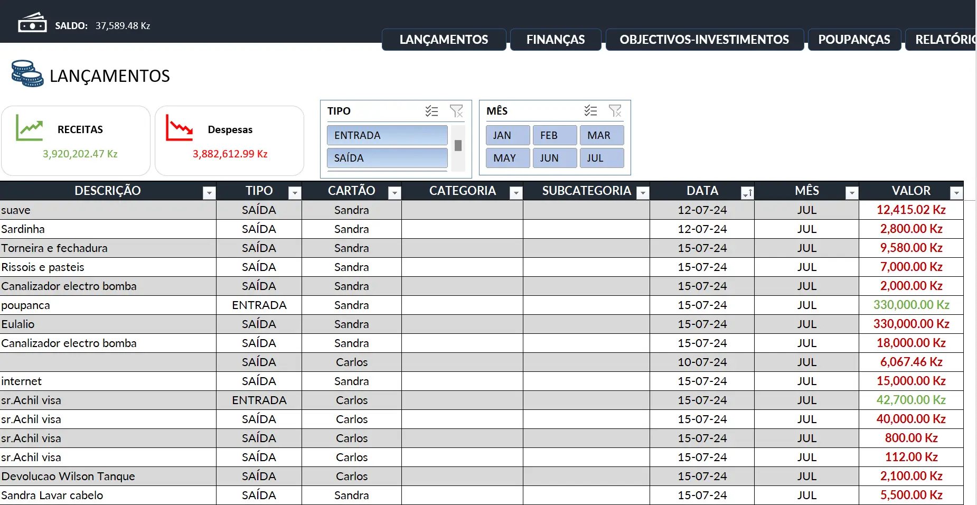Open the POUPANÇAS tab
The width and height of the screenshot is (977, 505).
tap(854, 40)
